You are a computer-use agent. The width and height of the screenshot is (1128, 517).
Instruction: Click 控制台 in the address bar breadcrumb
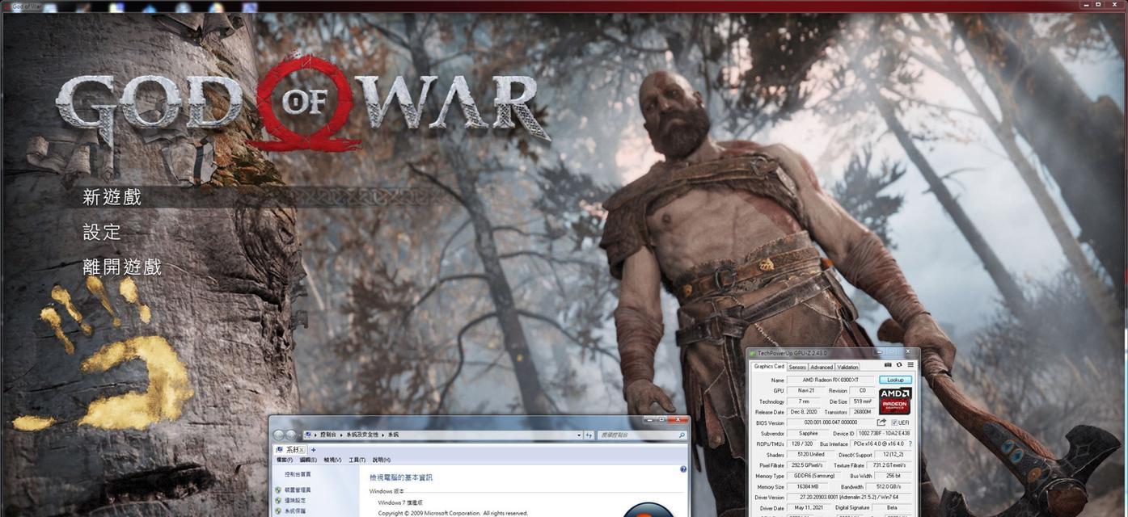tap(329, 435)
